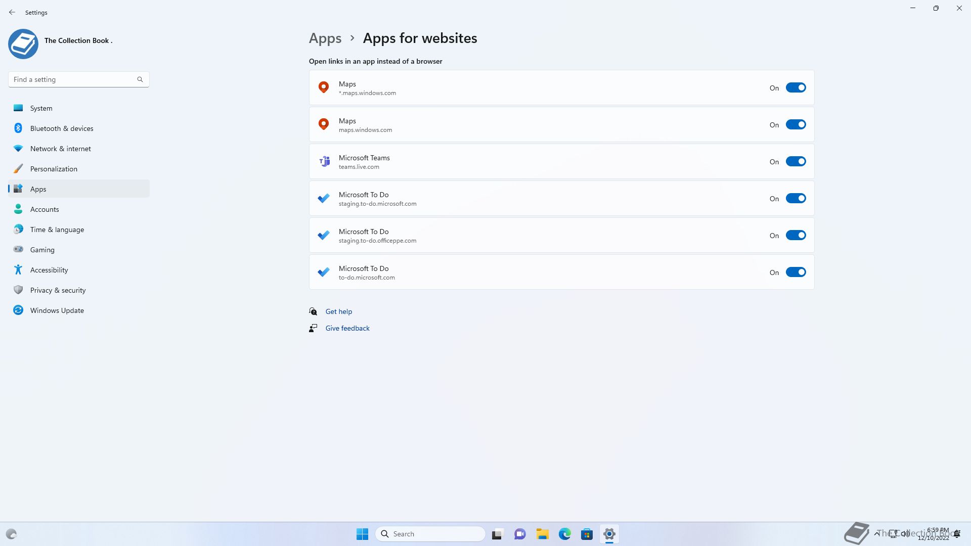Click the taskbar Search box

[430, 534]
